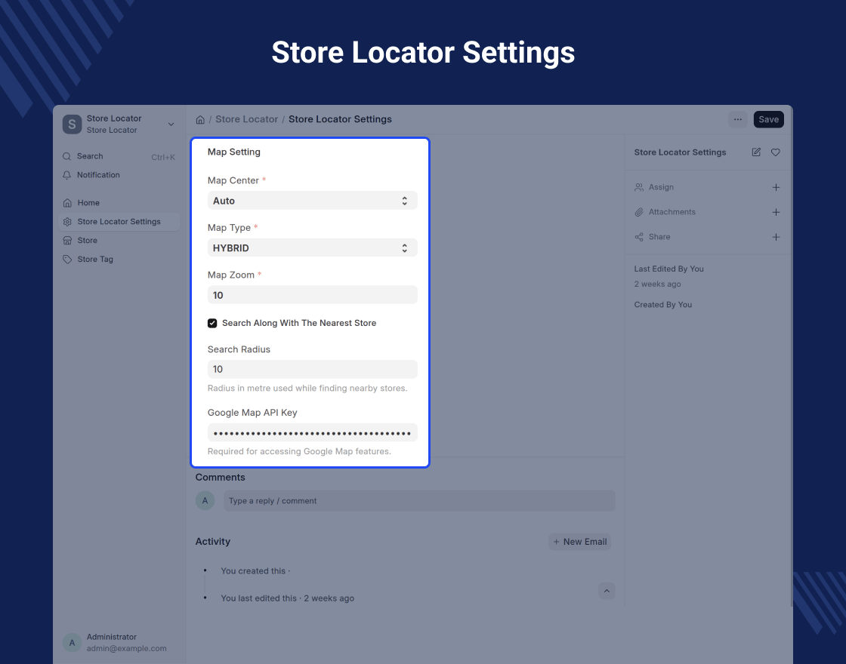Click the Store Locator app logo S
This screenshot has width=846, height=664.
coord(72,124)
